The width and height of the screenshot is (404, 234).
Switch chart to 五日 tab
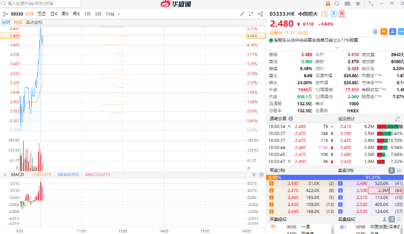[x=41, y=14]
